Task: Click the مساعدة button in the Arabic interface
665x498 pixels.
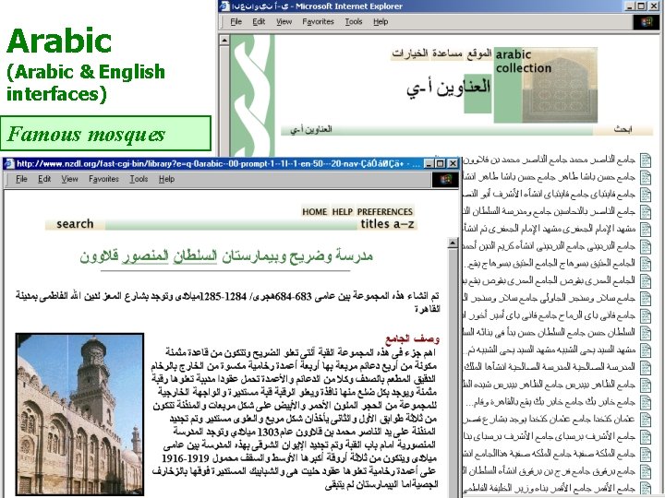Action: pos(447,53)
